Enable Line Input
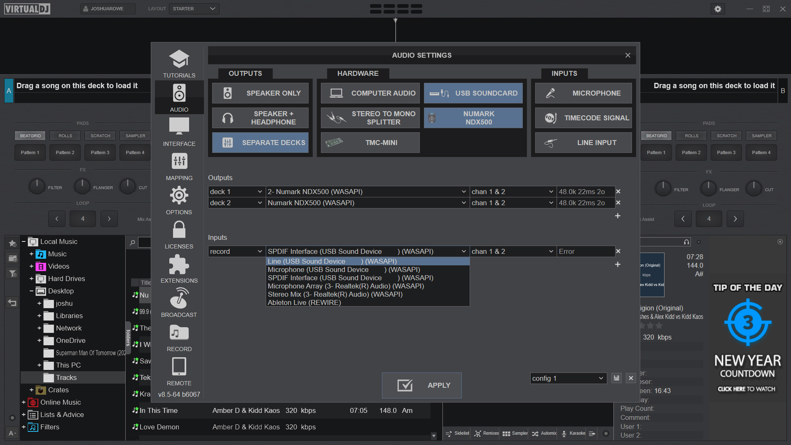This screenshot has height=445, width=791. (x=583, y=143)
